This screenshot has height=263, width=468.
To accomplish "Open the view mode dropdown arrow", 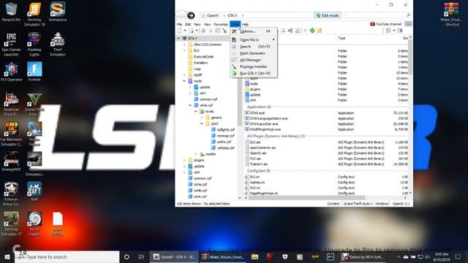I will pos(394,31).
